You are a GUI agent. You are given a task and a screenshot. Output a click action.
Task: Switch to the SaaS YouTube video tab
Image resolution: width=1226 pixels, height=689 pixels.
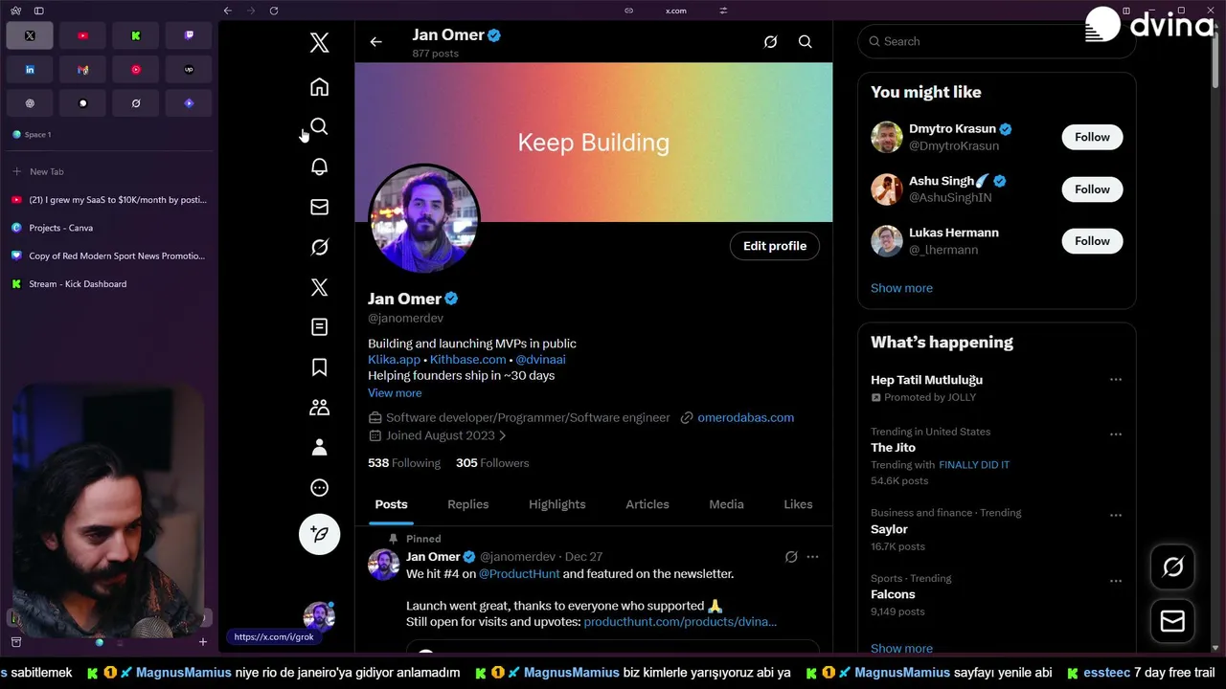109,200
